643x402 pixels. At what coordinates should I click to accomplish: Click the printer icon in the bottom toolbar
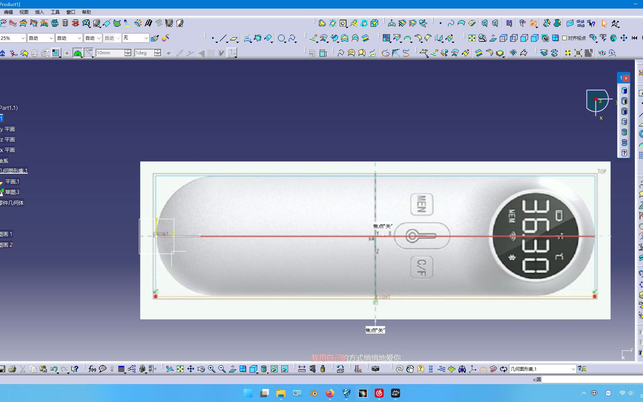tap(12, 369)
